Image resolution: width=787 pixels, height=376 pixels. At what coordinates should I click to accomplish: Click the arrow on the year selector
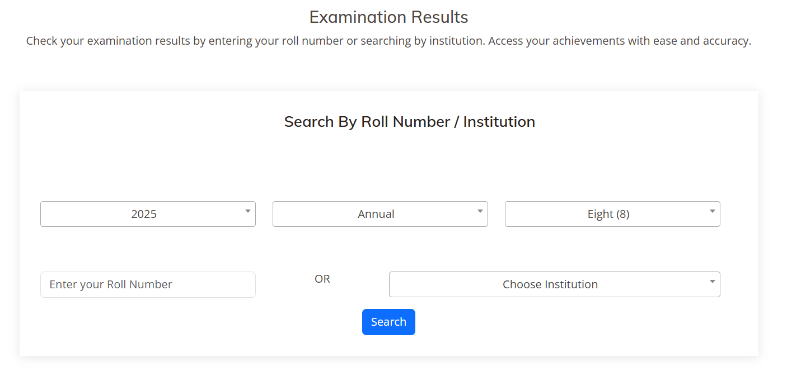pos(247,211)
